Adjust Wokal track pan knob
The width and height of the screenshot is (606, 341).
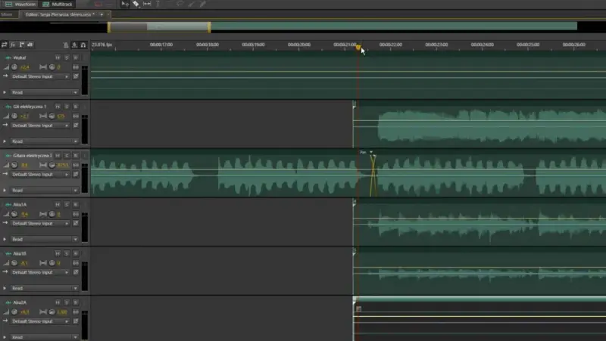[x=52, y=67]
